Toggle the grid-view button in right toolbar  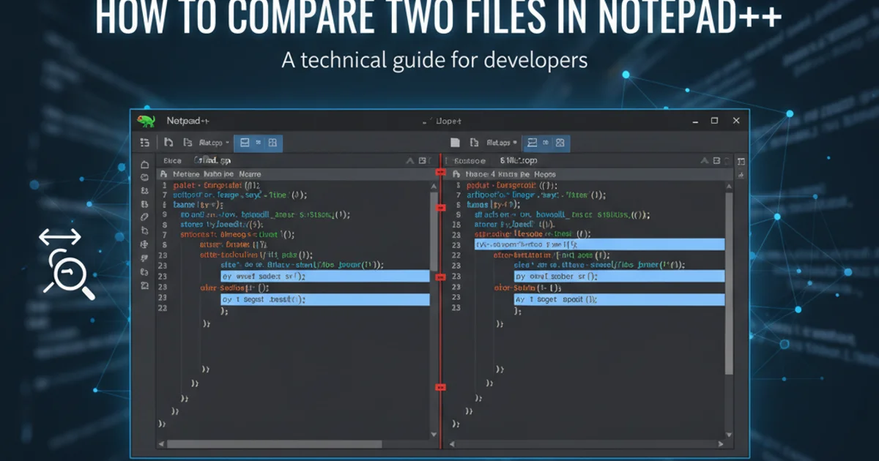point(560,143)
